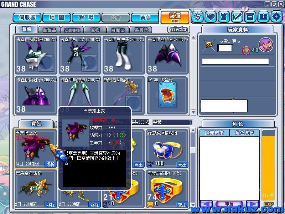The image size is (285, 214).
Task: Click 移除 for second bottom-row item
Action: [x=94, y=205]
